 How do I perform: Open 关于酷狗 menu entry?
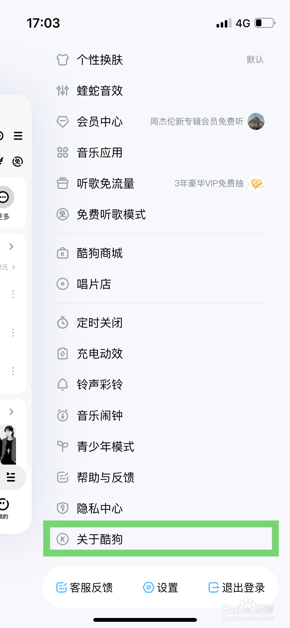click(x=100, y=539)
